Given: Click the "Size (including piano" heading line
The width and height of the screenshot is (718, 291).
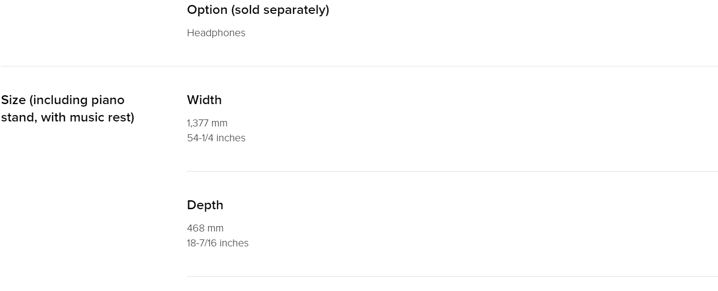Looking at the screenshot, I should click(62, 101).
